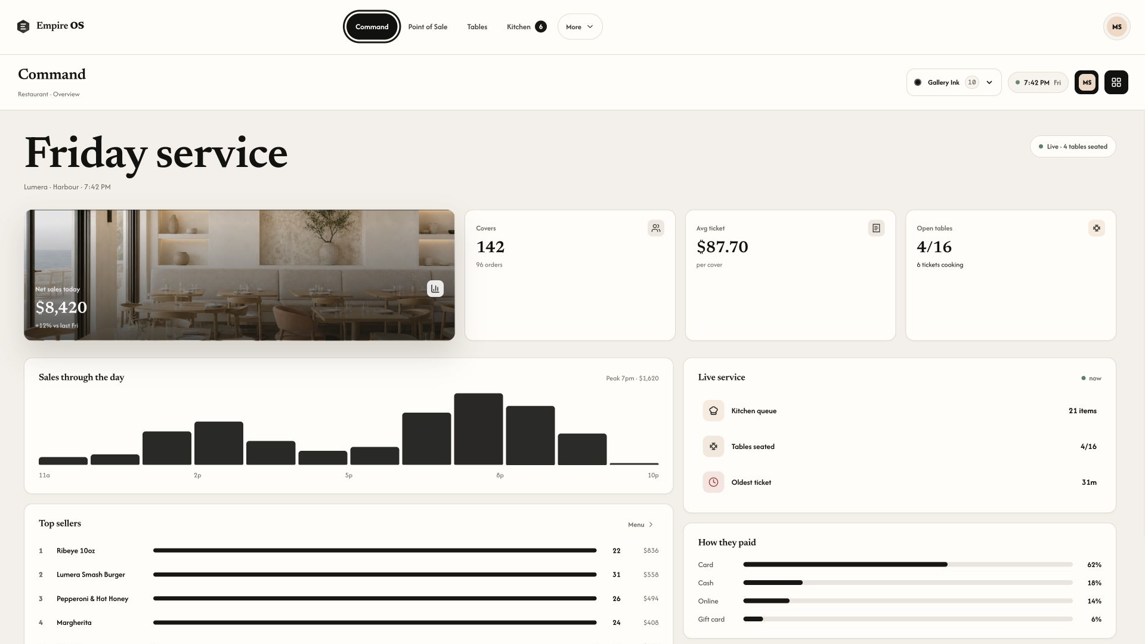Click the Online 14% value

pos(1094,601)
